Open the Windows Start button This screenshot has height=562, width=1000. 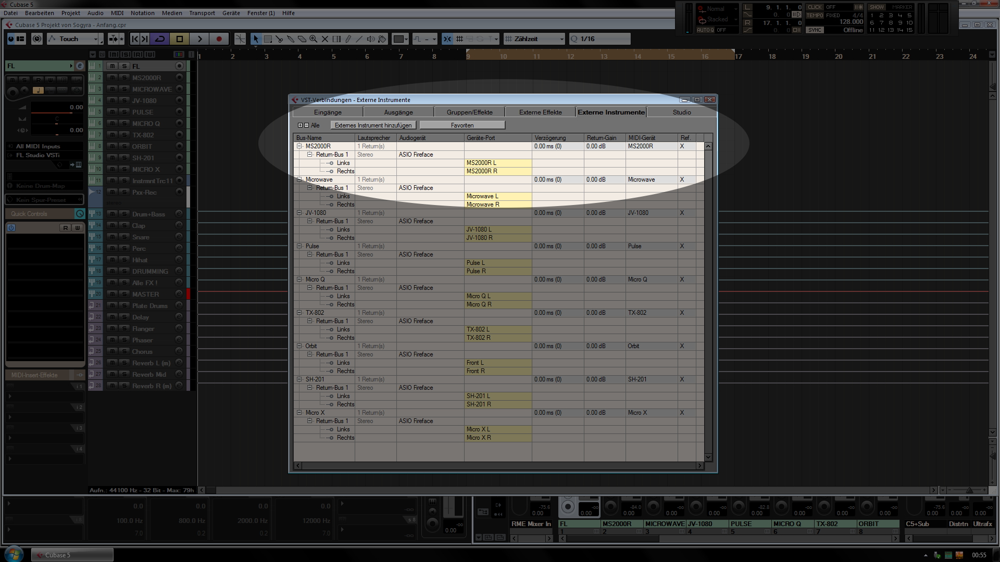(x=14, y=554)
